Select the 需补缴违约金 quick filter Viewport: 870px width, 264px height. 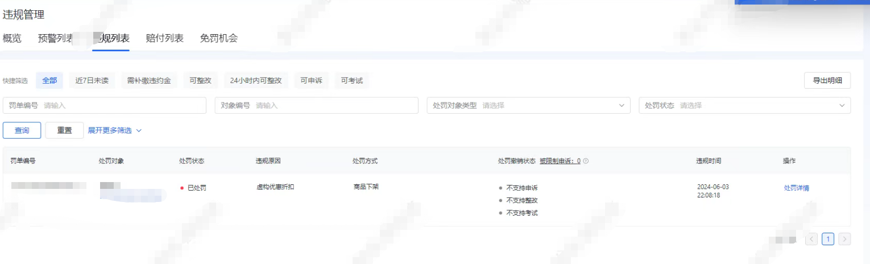click(149, 80)
